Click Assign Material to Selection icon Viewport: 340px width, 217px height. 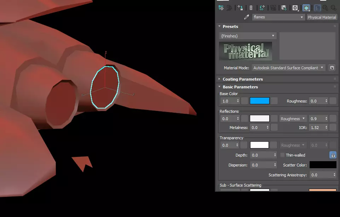click(240, 8)
